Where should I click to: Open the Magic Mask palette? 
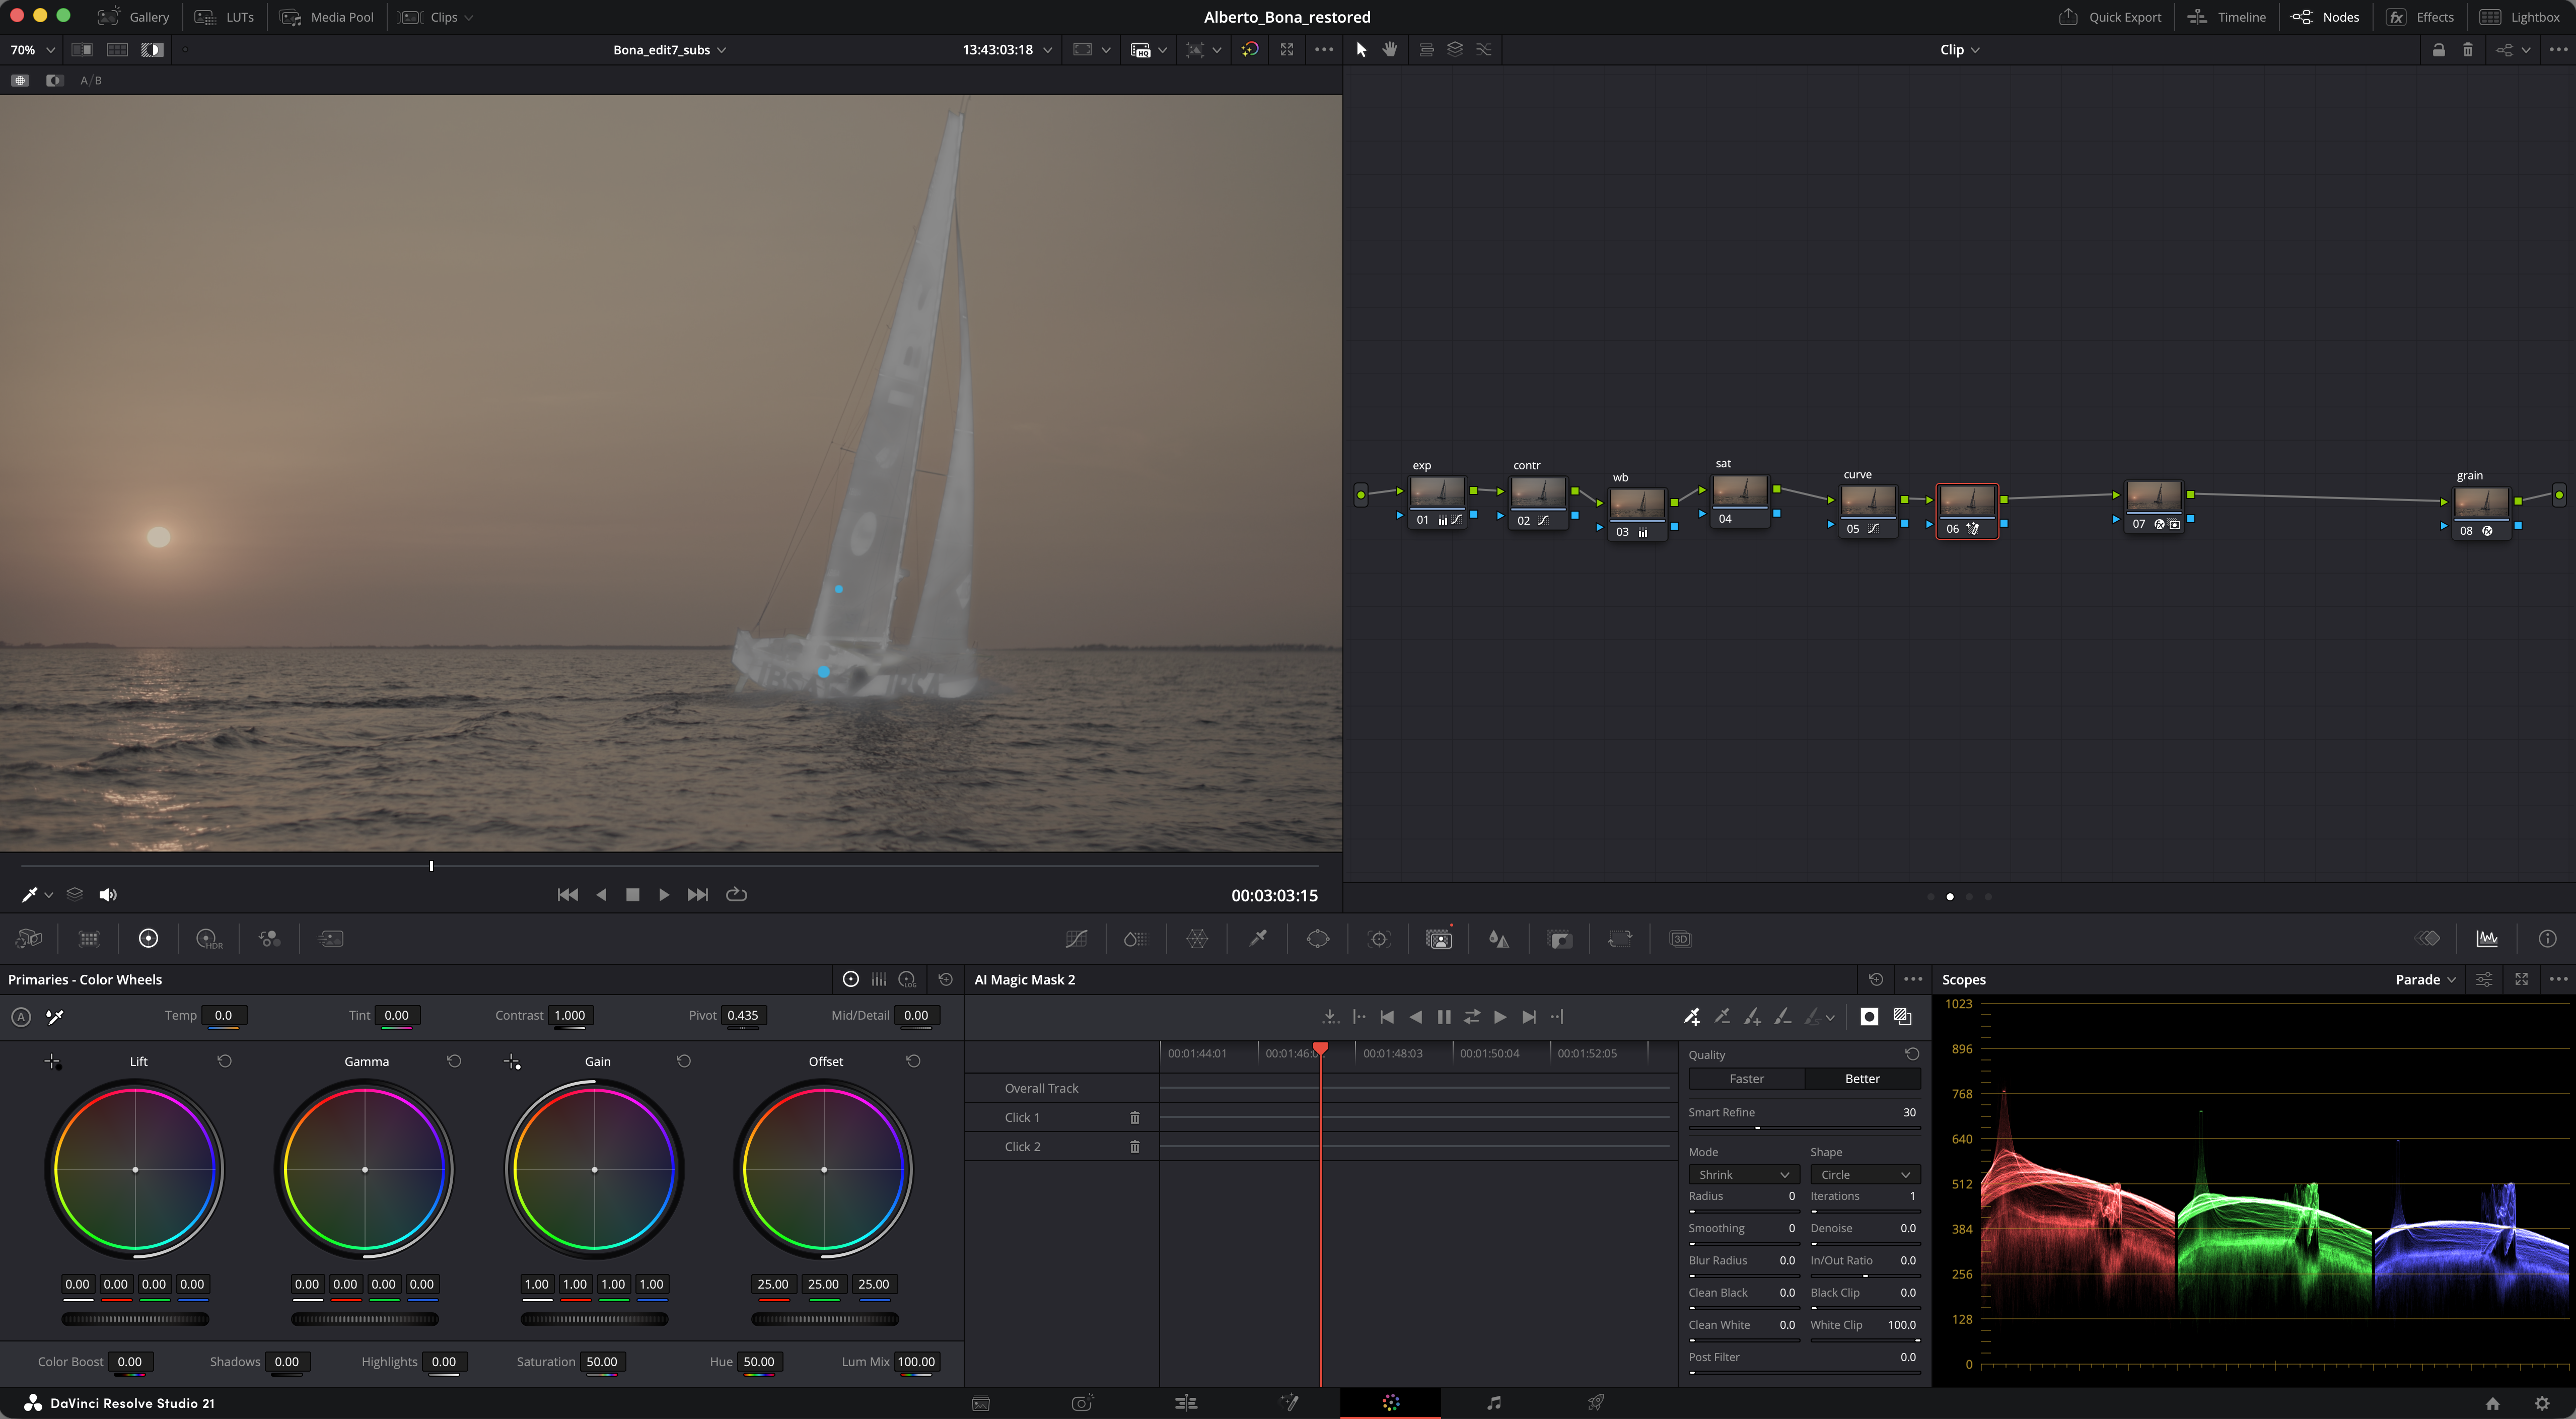click(x=1439, y=939)
